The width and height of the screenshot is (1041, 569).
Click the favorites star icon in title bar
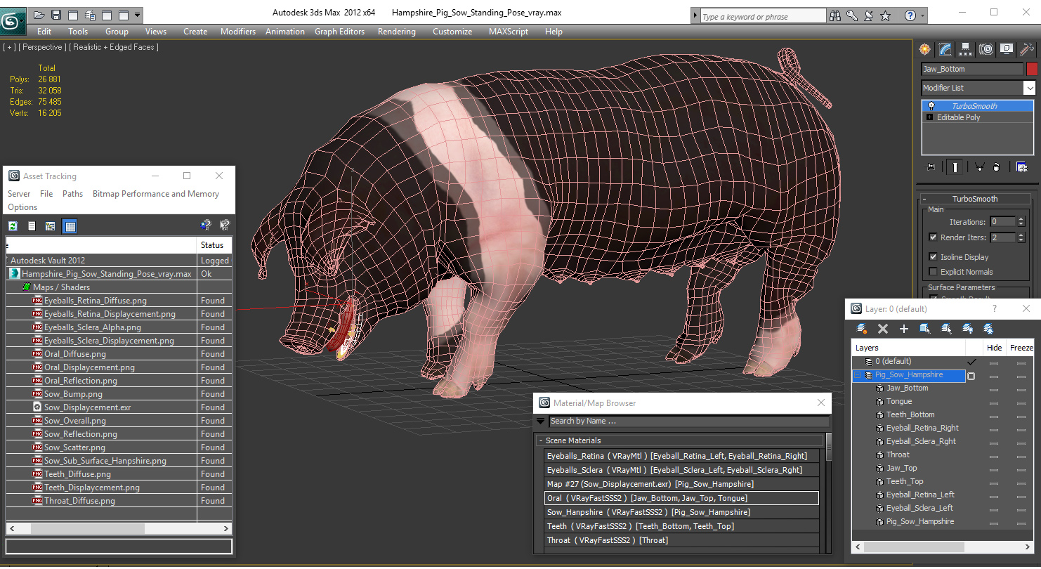coord(886,15)
